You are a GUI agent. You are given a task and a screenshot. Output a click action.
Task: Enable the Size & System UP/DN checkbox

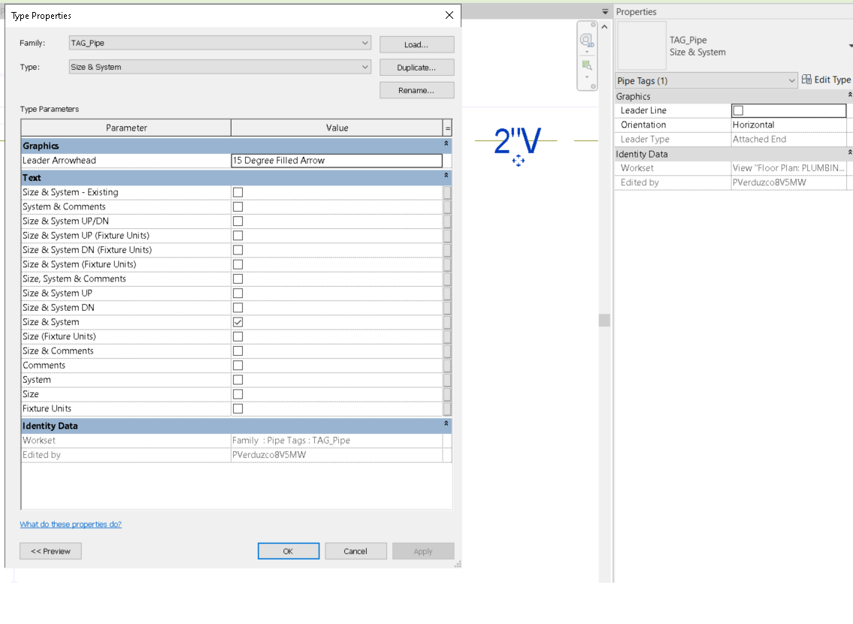coord(237,221)
